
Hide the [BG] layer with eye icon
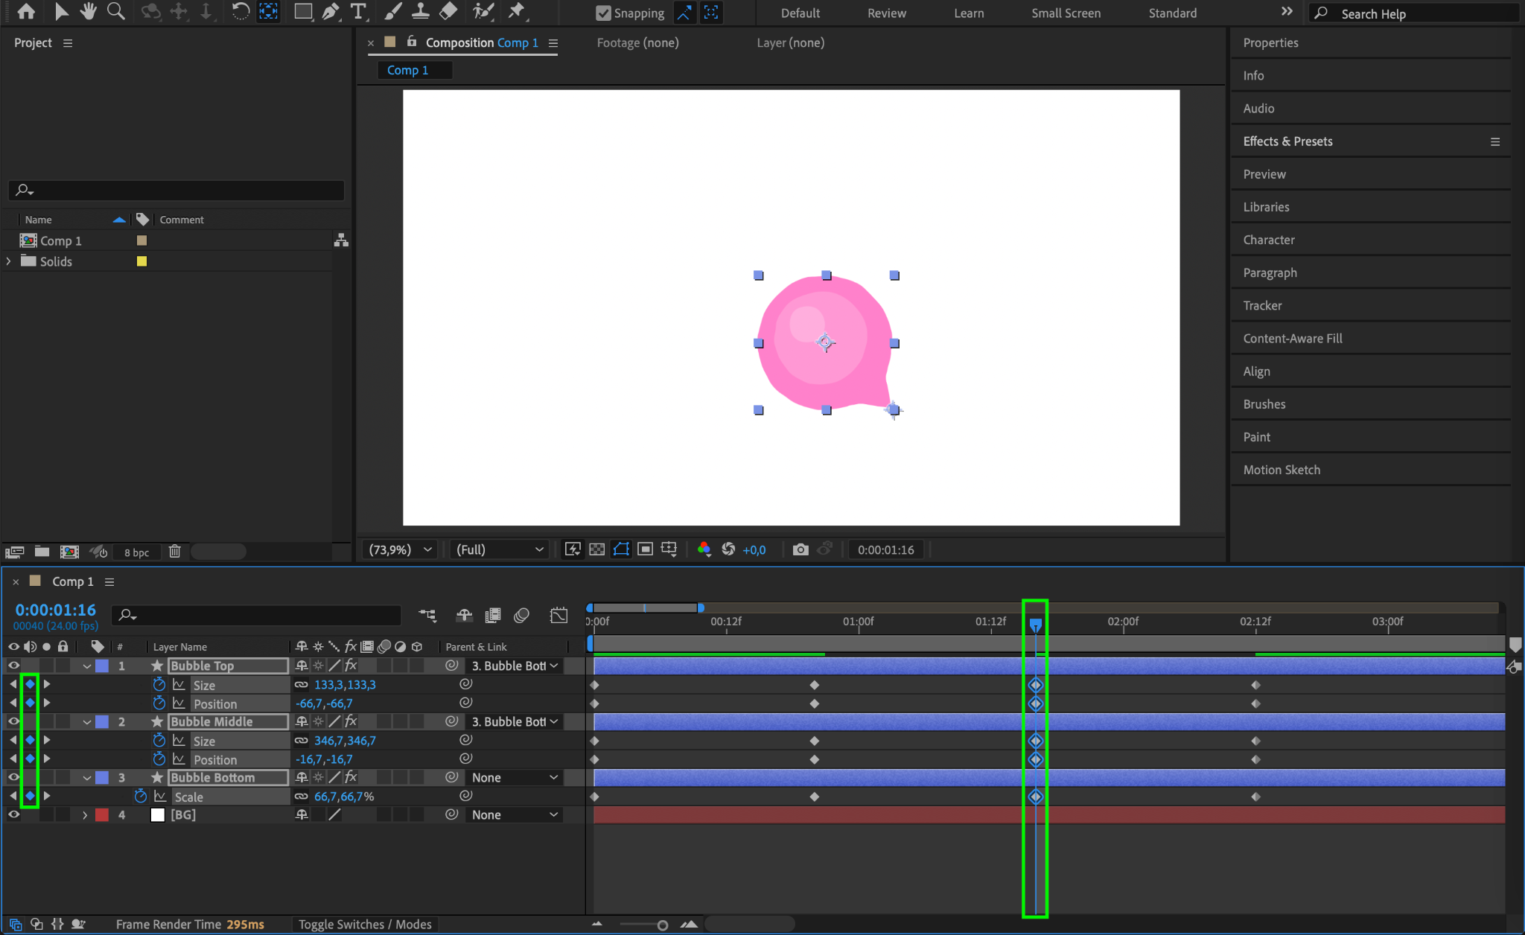(13, 814)
